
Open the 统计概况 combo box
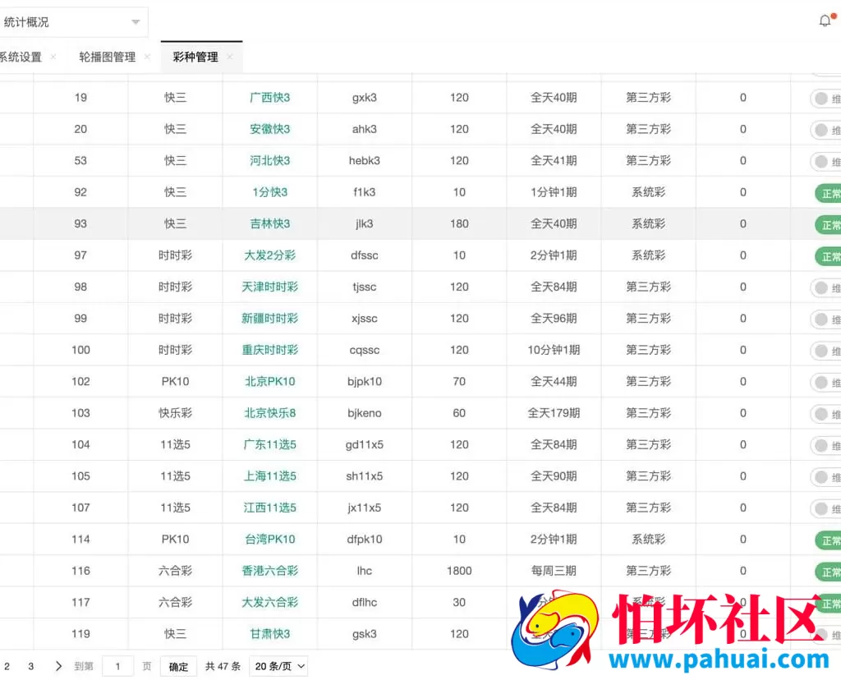(x=74, y=22)
